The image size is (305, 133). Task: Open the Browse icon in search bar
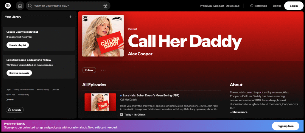[105, 6]
